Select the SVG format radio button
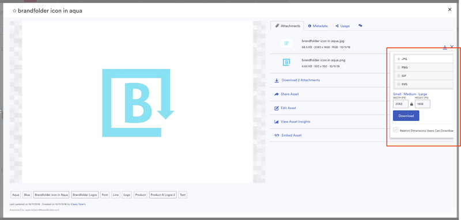 coord(399,84)
